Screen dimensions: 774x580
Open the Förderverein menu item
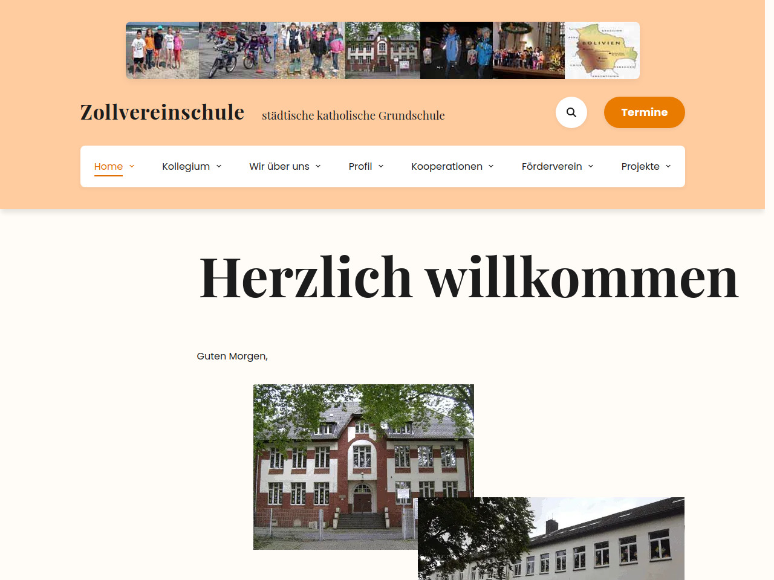click(x=551, y=166)
